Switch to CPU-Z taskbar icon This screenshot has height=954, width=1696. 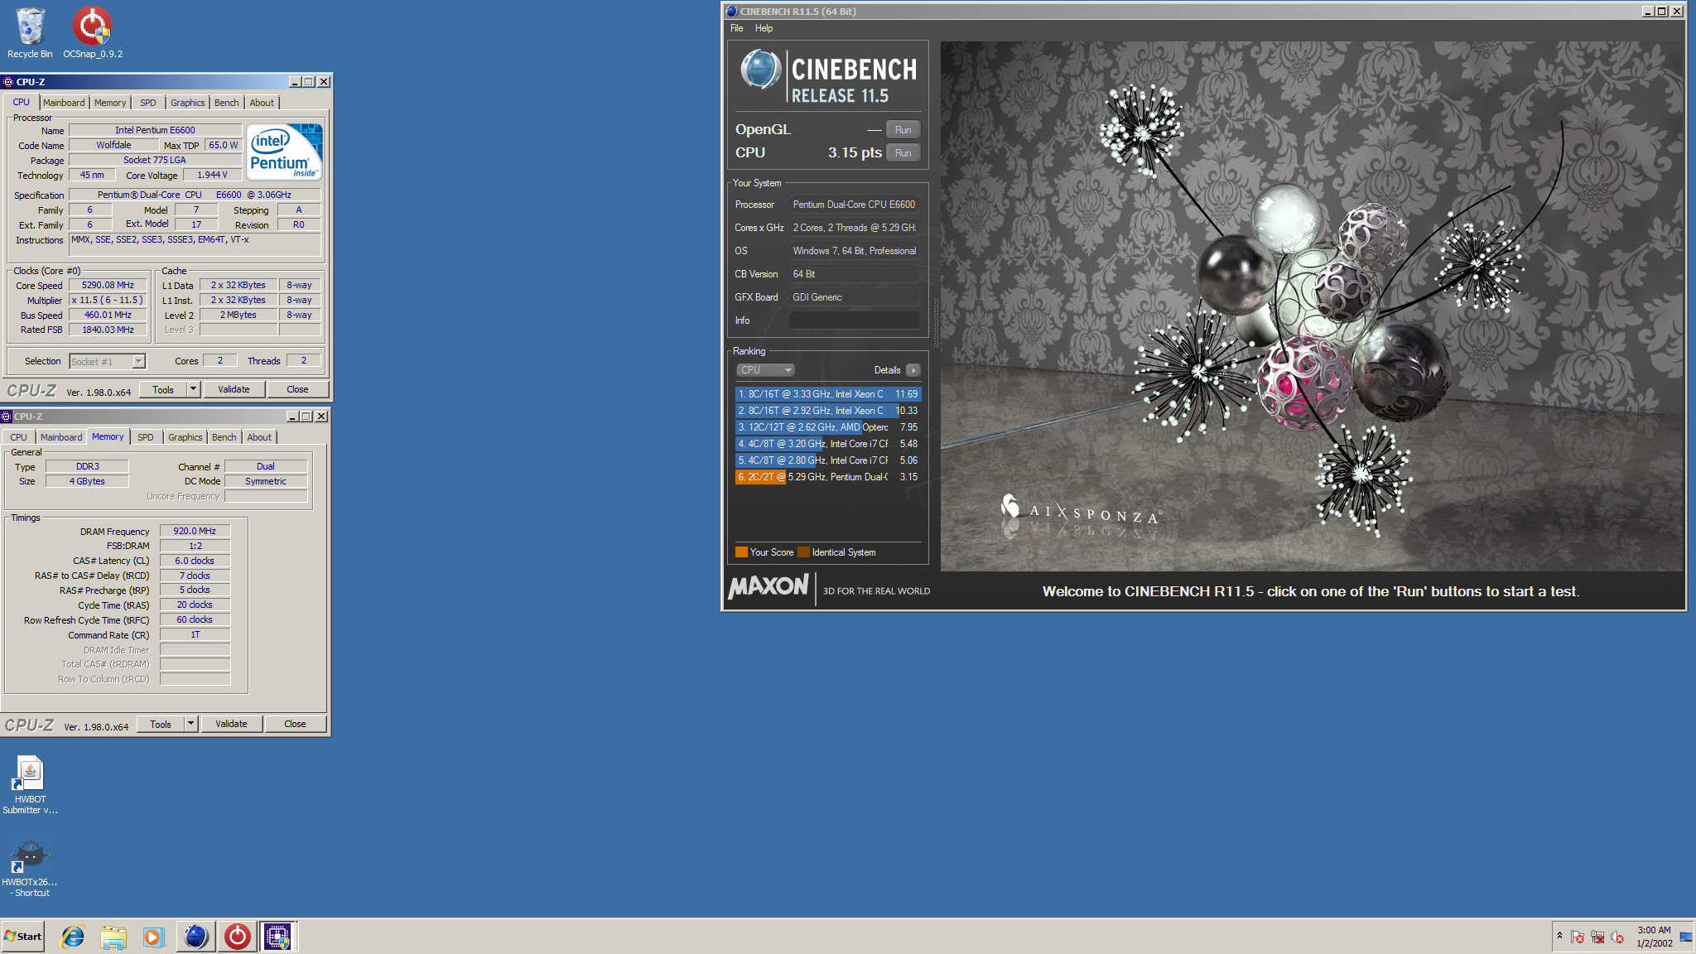[x=277, y=937]
